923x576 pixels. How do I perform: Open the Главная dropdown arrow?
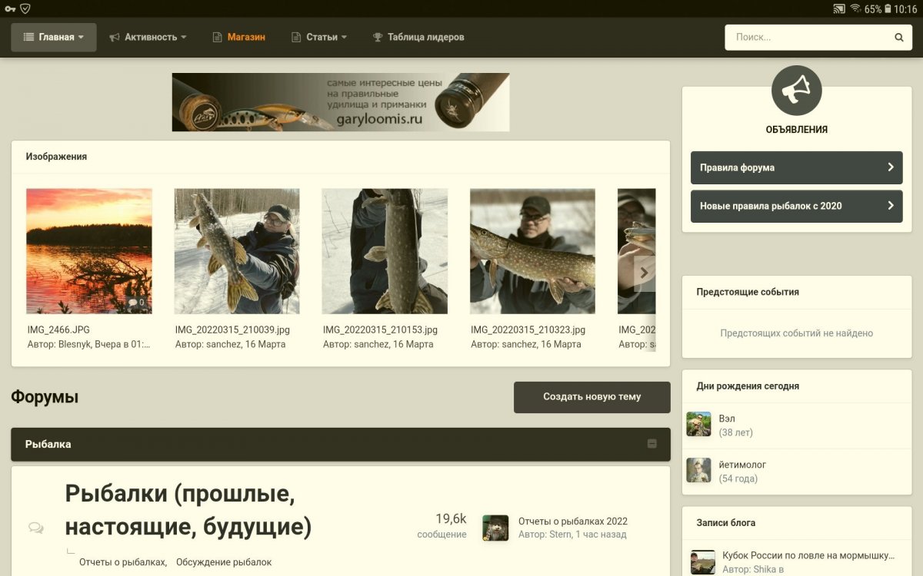pos(80,36)
